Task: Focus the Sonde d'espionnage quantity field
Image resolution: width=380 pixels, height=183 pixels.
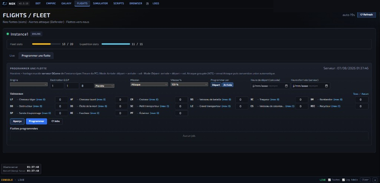Action: tap(62, 113)
